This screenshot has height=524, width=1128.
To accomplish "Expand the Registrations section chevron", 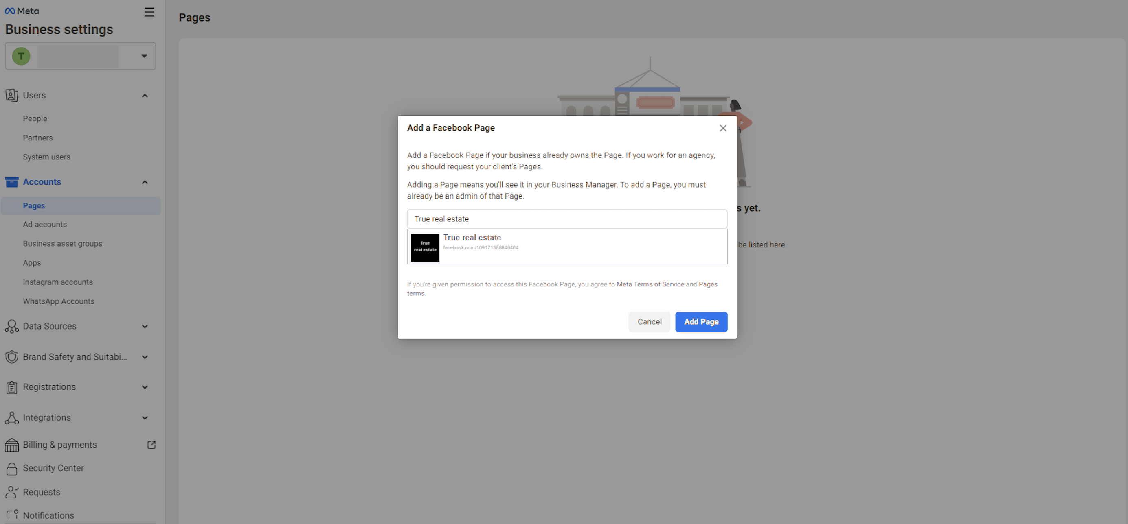I will 145,387.
